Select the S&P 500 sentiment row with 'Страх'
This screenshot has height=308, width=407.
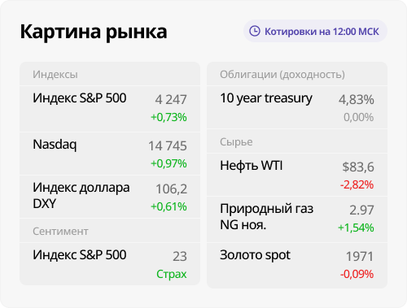110,264
